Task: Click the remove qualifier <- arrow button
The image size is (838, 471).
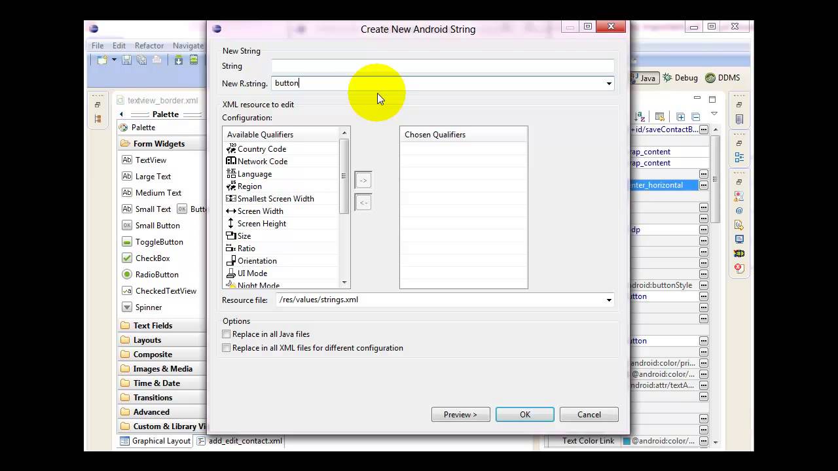Action: click(x=363, y=202)
